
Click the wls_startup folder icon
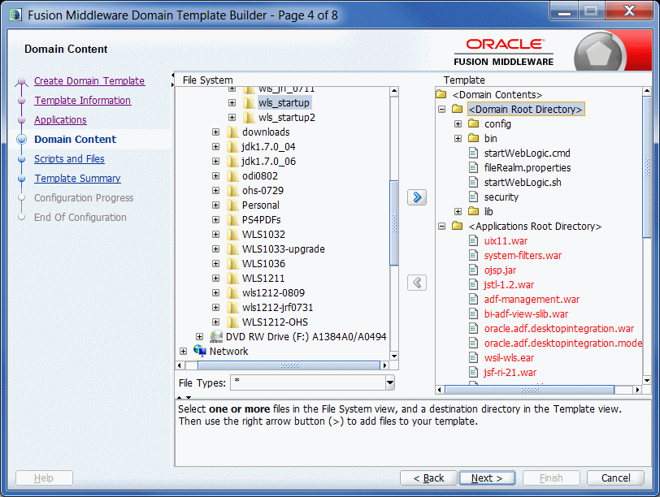click(249, 103)
